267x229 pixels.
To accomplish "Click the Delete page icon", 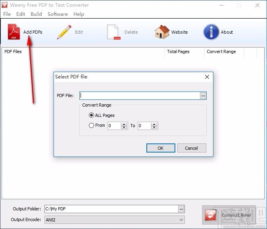I will point(113,32).
